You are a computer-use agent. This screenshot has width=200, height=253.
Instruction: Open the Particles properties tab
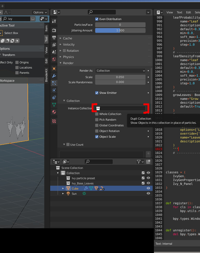[54, 83]
